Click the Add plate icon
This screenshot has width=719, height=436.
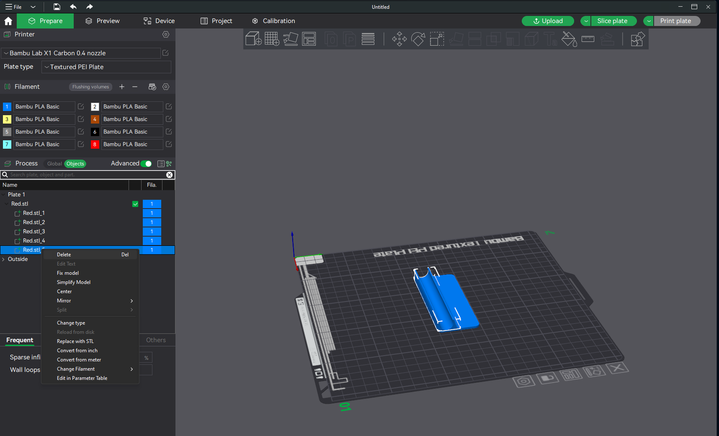tap(272, 39)
